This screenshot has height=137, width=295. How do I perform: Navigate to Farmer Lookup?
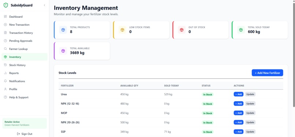click(x=25, y=49)
